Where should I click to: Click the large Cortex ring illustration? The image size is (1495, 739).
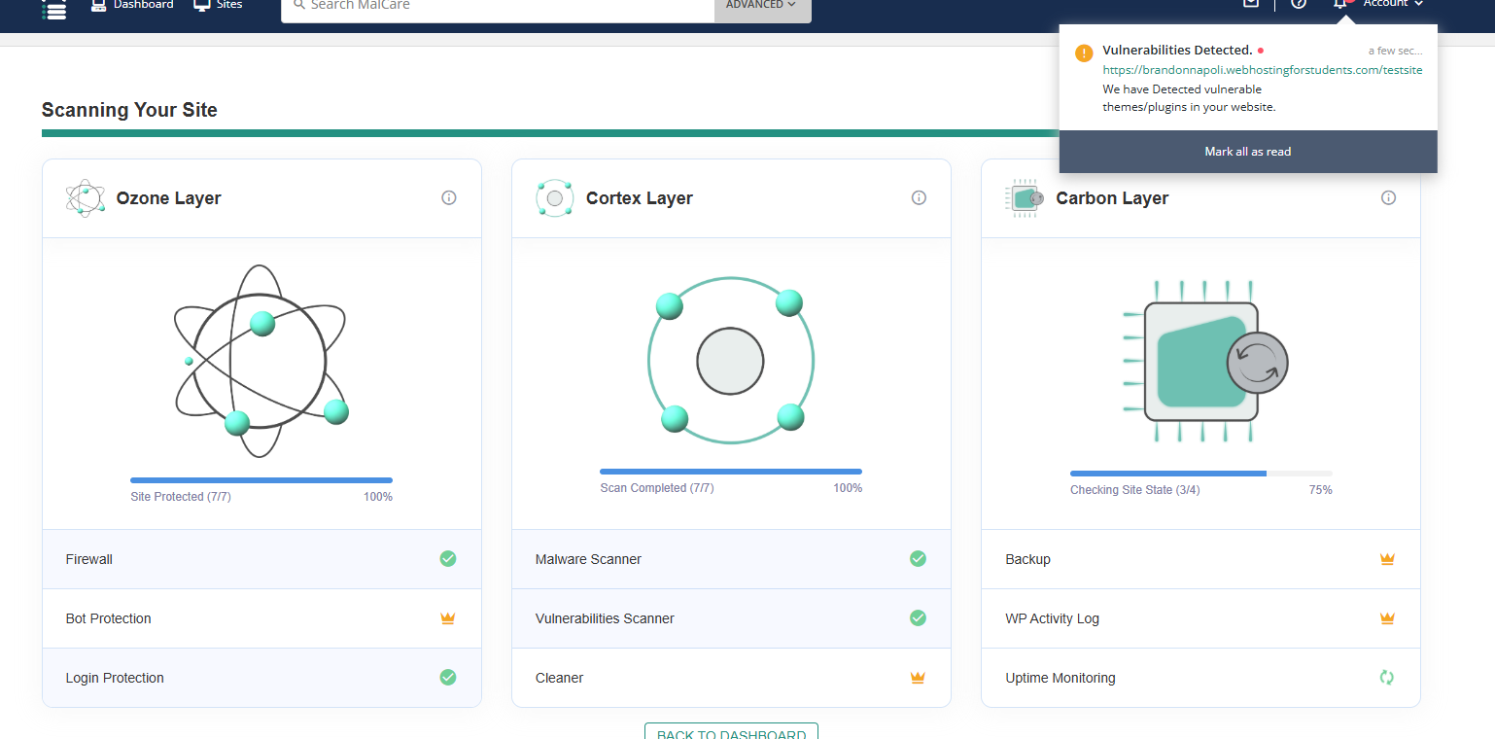click(x=730, y=362)
